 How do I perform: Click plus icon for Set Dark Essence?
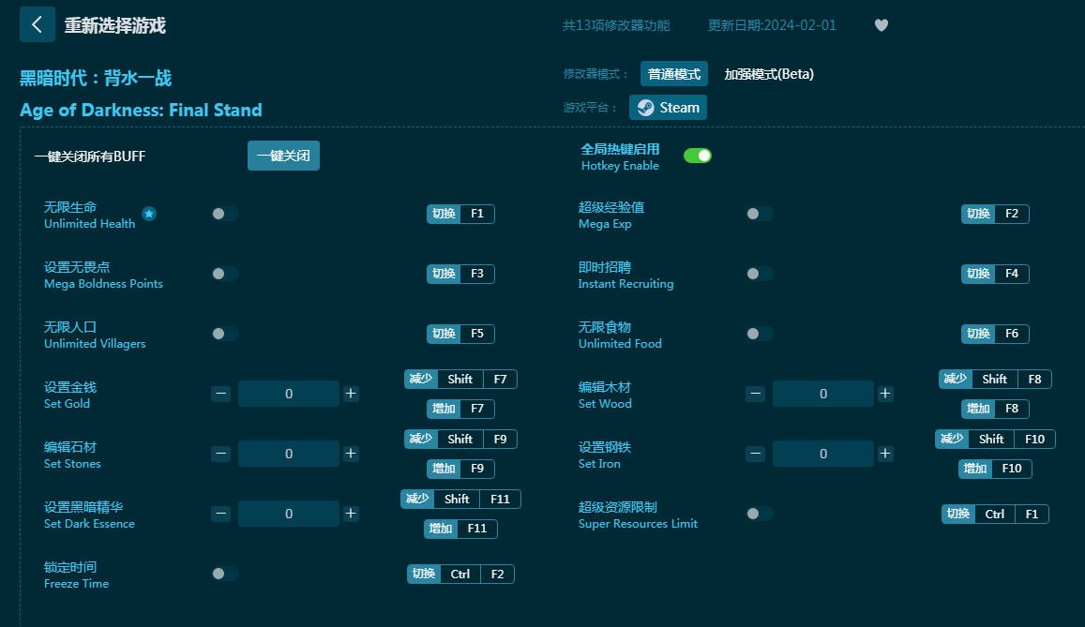point(351,514)
